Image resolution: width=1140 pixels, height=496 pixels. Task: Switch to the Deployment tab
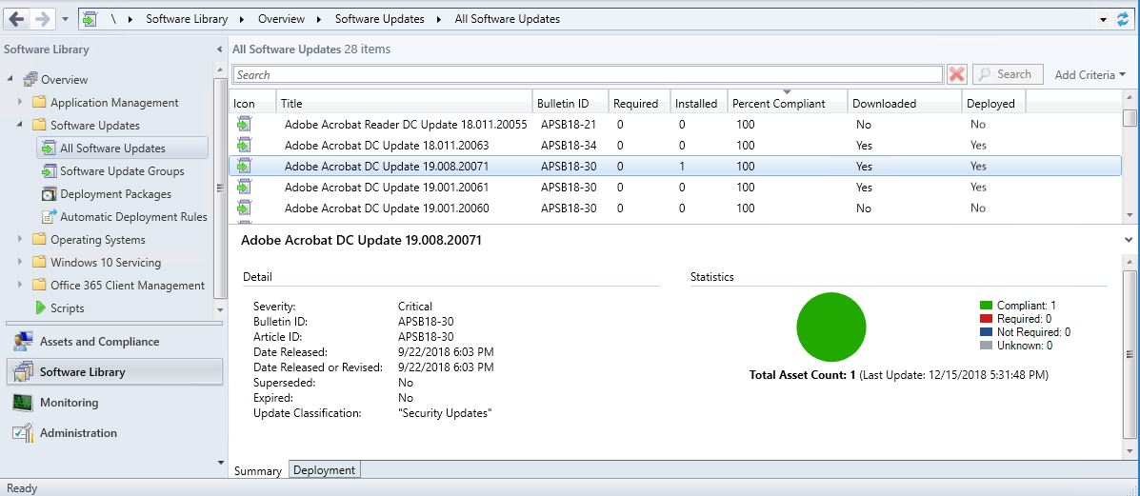coord(324,470)
